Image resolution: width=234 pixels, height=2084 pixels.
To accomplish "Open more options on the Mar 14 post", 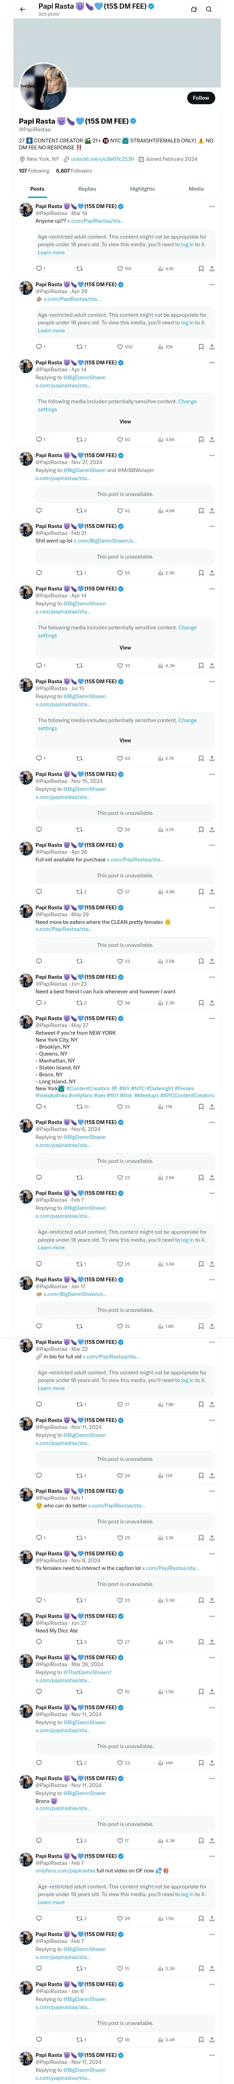I will [x=211, y=206].
